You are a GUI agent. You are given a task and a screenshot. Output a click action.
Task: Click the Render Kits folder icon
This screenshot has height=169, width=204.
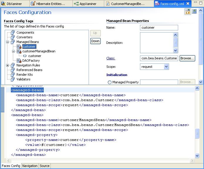tap(13, 74)
